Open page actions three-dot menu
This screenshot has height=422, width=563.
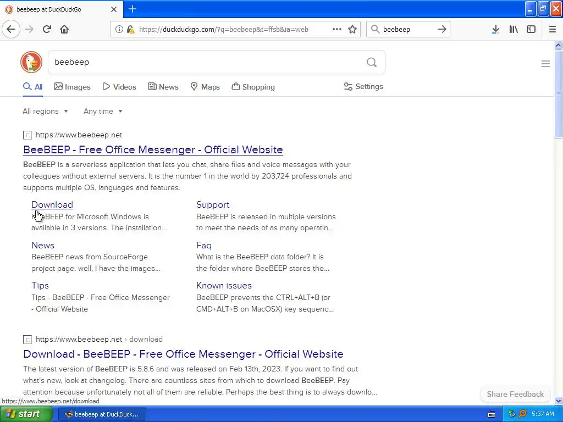point(337,29)
